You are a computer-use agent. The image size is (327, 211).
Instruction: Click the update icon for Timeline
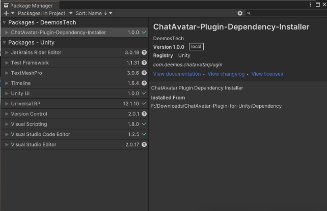pyautogui.click(x=144, y=83)
